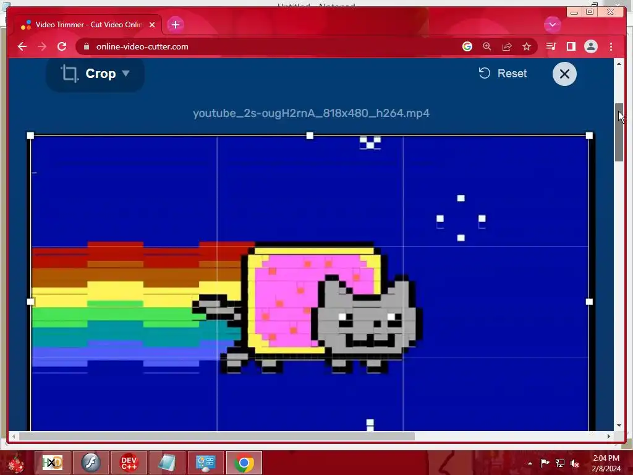Viewport: 633px width, 475px height.
Task: Open HxD hex editor from the taskbar
Action: point(52,463)
